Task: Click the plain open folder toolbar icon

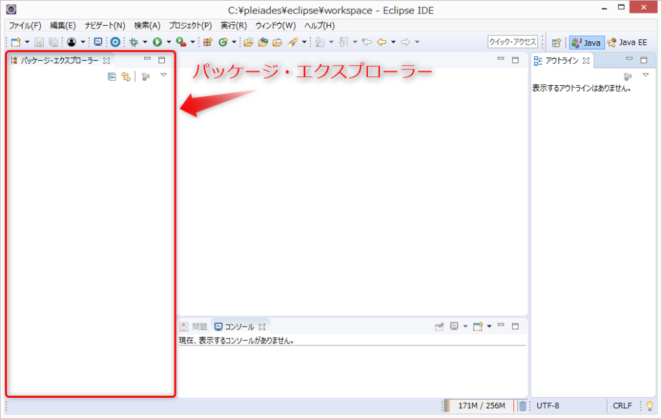Action: click(x=277, y=42)
